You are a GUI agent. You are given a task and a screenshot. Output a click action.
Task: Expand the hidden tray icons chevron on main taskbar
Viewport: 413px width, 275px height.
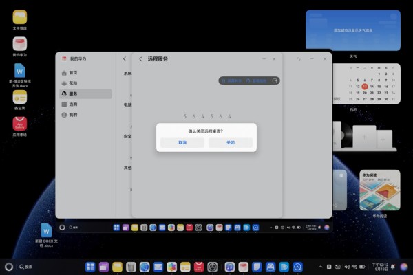(321, 267)
